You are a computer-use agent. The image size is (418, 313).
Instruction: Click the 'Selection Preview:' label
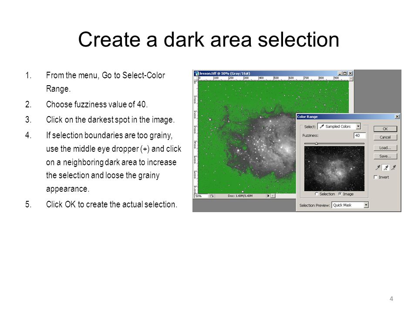point(314,205)
